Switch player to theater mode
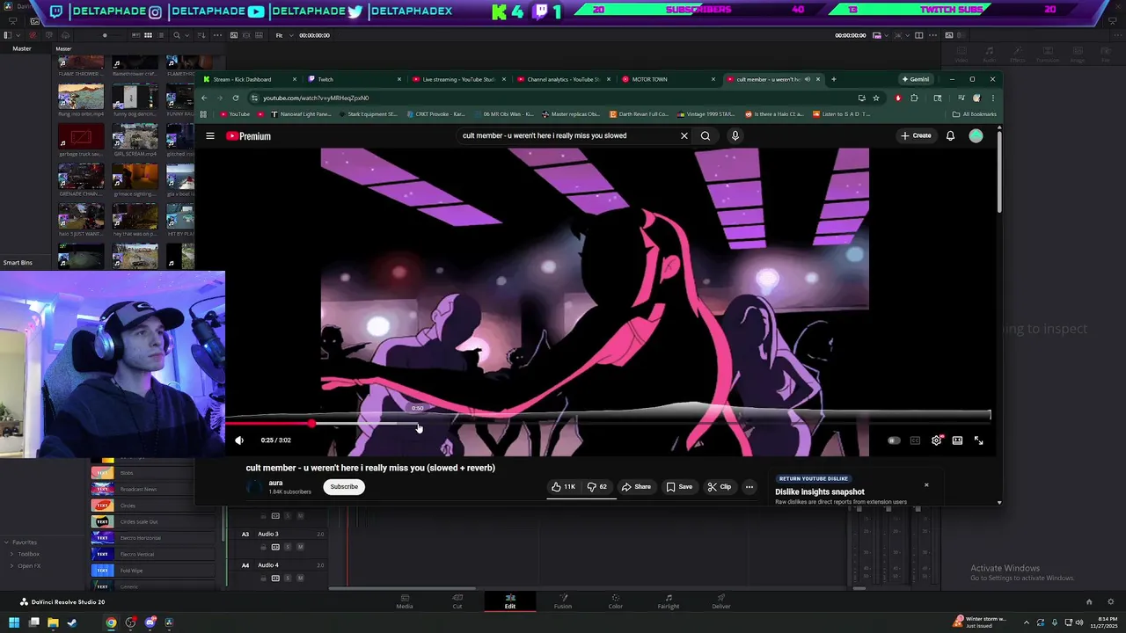 (957, 440)
